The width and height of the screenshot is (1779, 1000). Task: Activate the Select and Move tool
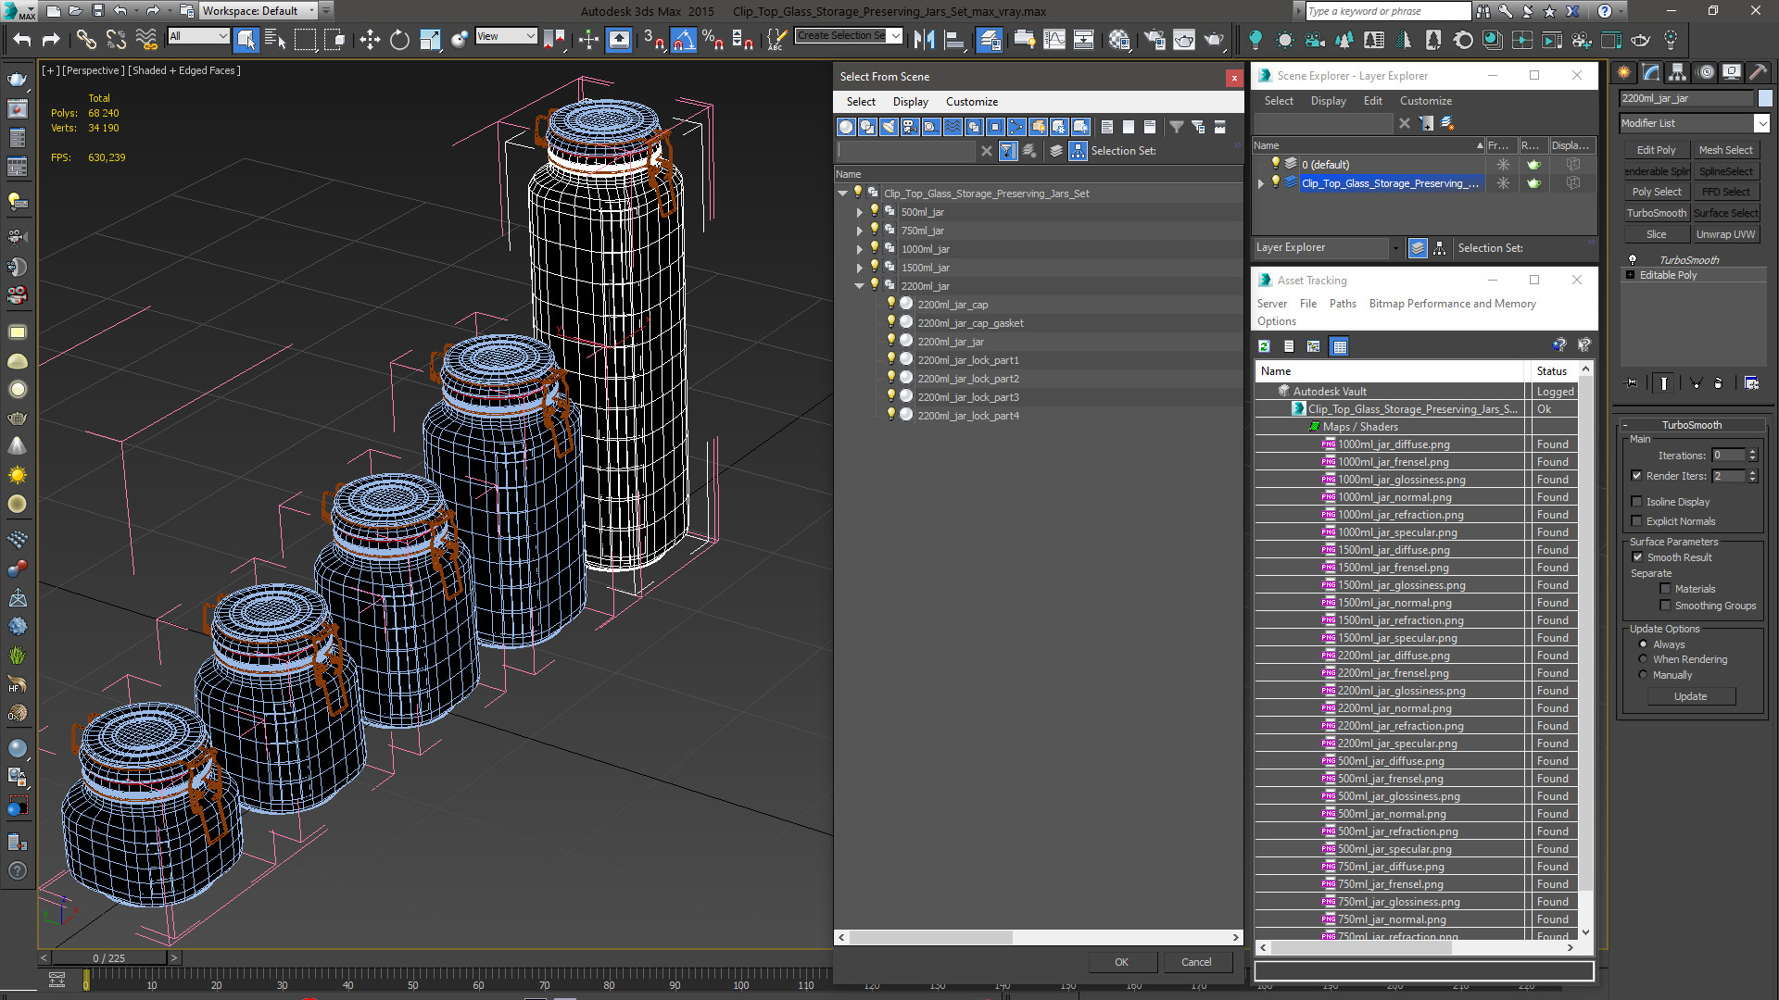[370, 39]
